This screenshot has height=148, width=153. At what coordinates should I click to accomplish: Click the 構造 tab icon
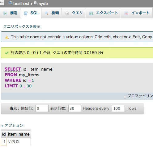click(x=5, y=13)
